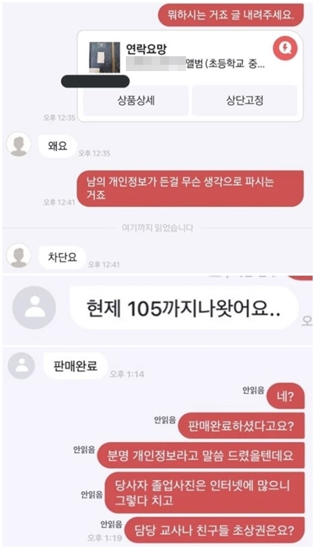Tap the avatar next to 왜요
Image resolution: width=315 pixels, height=549 pixels.
pyautogui.click(x=19, y=144)
